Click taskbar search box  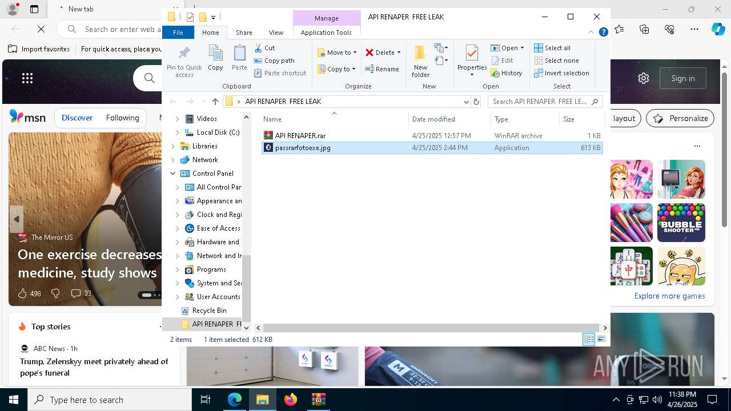click(x=110, y=400)
